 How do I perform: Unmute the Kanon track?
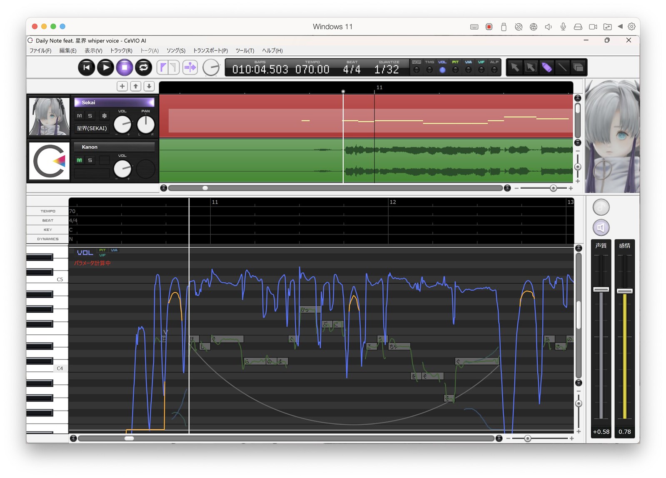(80, 160)
